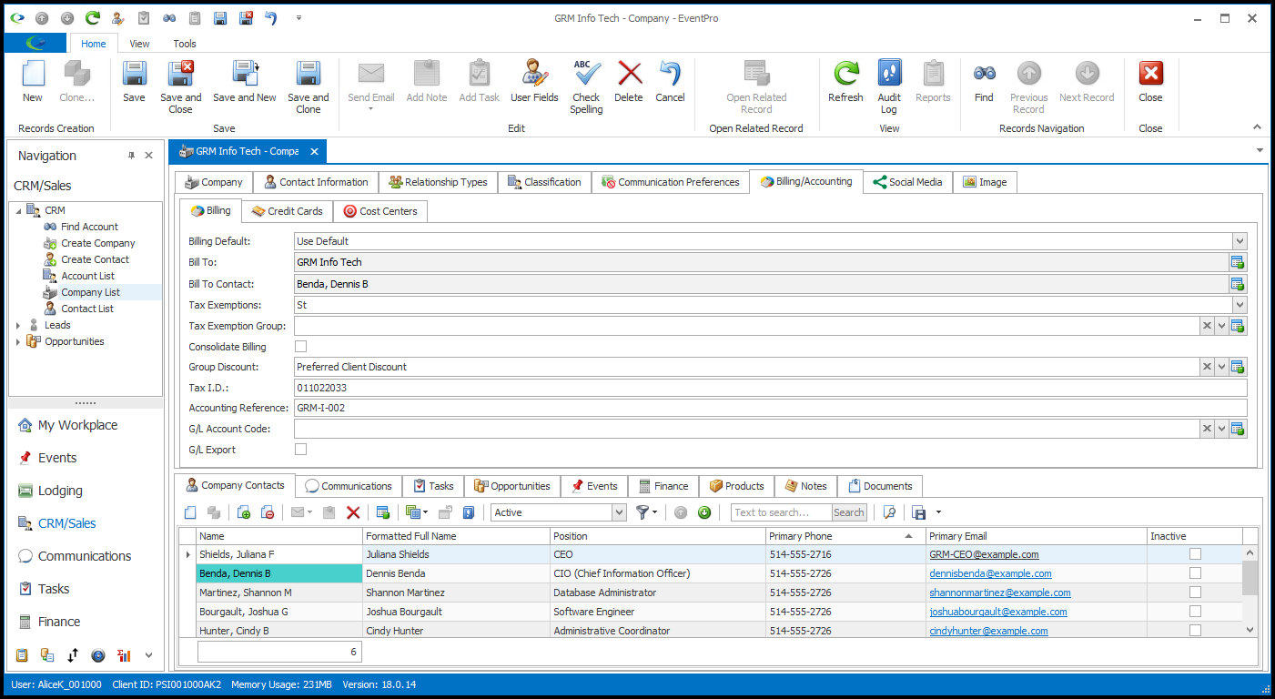
Task: Open the Send Email dropdown arrow
Action: click(x=370, y=109)
